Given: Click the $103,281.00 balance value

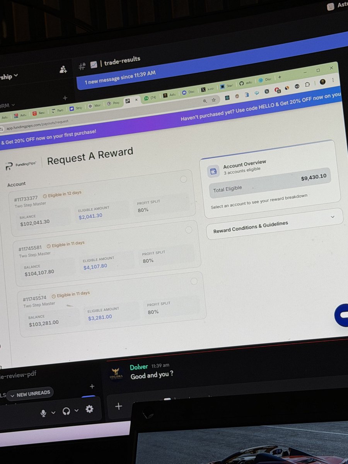Looking at the screenshot, I should [x=44, y=324].
